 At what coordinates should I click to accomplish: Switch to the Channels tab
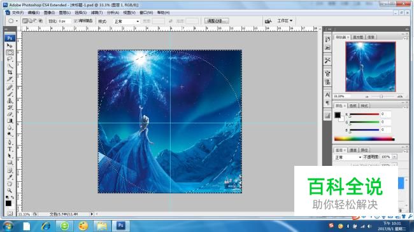coord(353,150)
